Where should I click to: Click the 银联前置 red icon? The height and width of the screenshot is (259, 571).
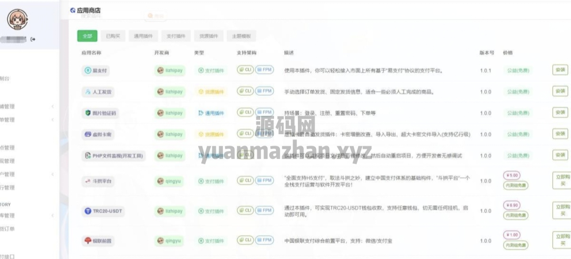[x=88, y=241]
